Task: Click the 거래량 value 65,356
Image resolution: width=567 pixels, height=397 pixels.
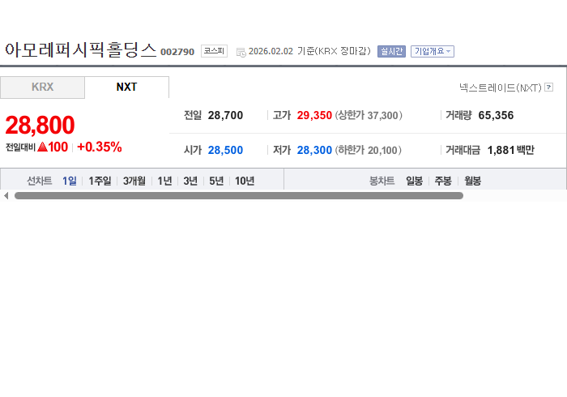Action: pyautogui.click(x=496, y=115)
